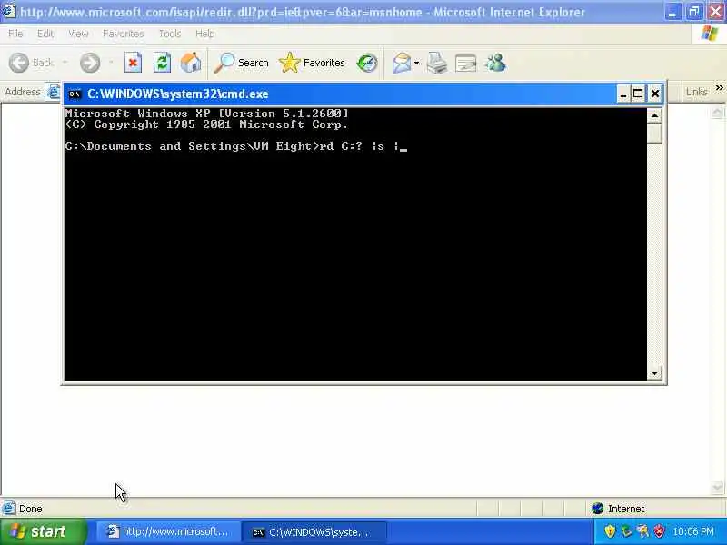Click the yellow security shield tray icon
This screenshot has height=545, width=727.
coord(610,531)
